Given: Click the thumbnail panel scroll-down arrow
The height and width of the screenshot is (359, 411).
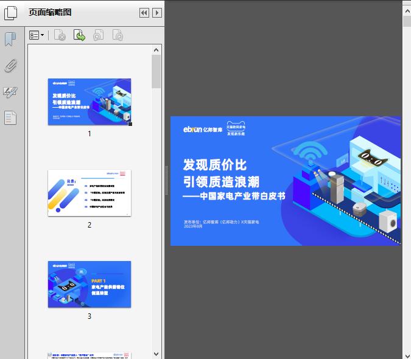Looking at the screenshot, I should pos(156,354).
